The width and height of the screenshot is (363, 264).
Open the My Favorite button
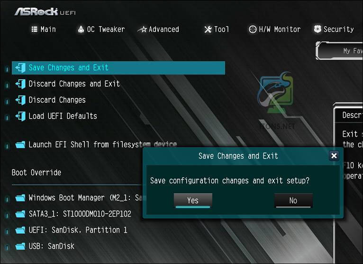[339, 51]
